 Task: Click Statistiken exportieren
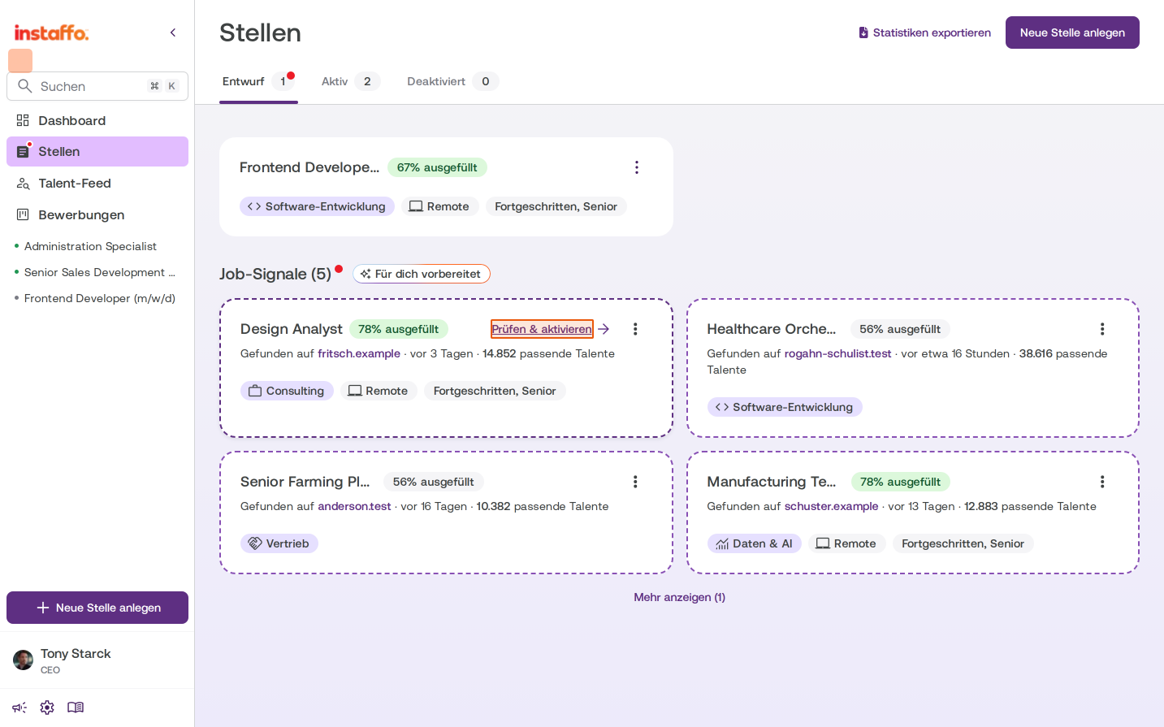click(x=924, y=32)
